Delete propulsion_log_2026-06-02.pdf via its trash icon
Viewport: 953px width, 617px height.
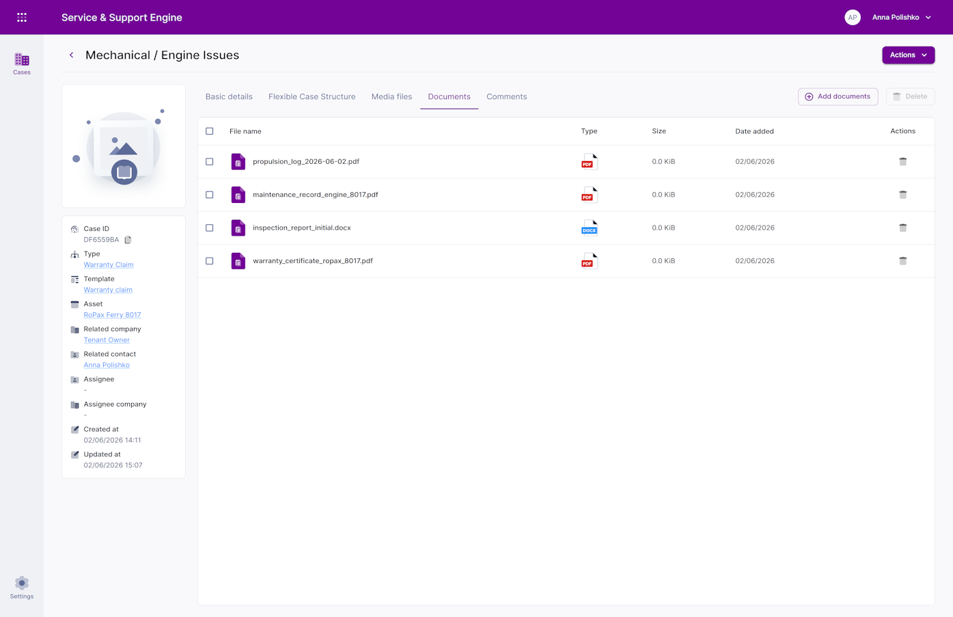tap(902, 162)
